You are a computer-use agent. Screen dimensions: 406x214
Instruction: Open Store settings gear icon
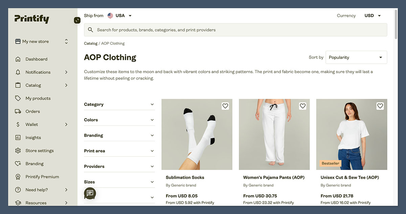coord(18,150)
